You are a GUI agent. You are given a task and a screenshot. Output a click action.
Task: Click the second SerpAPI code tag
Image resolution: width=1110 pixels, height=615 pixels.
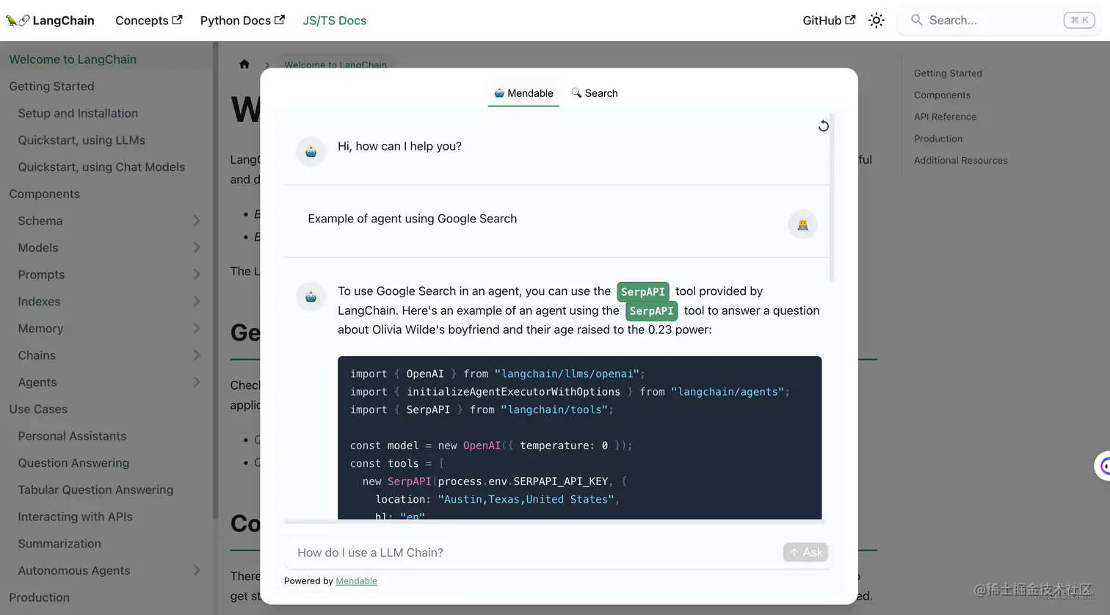(x=651, y=311)
